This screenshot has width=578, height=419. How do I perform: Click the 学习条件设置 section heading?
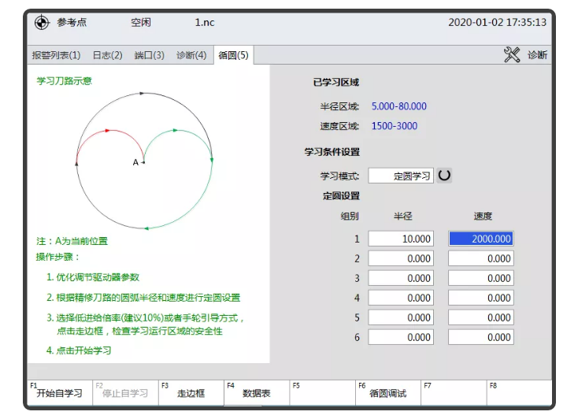[x=332, y=152]
